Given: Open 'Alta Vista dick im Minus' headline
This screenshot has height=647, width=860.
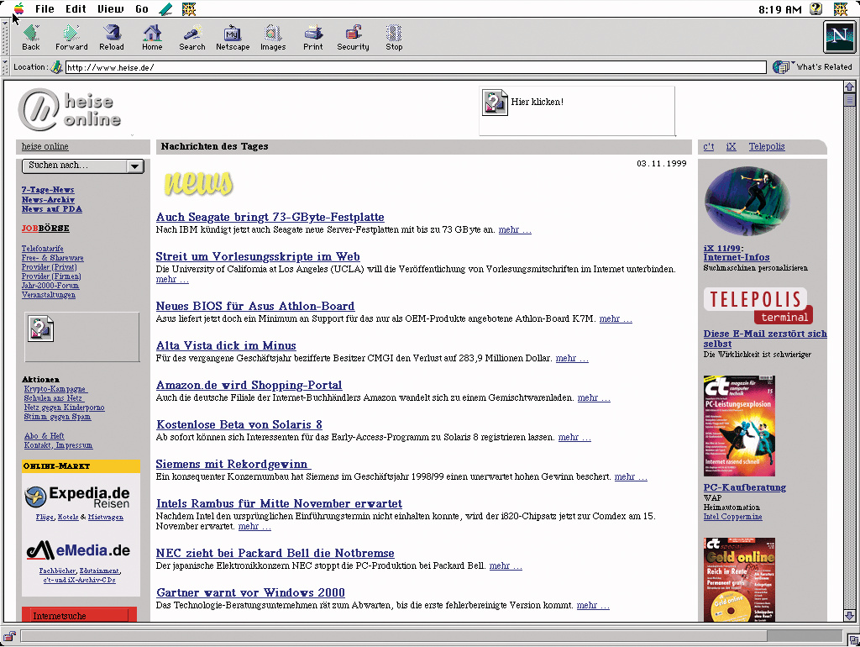Looking at the screenshot, I should coord(226,345).
